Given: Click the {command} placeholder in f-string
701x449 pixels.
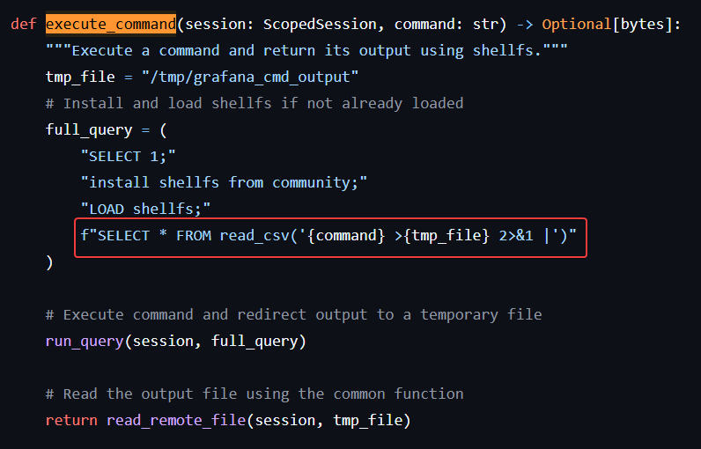Looking at the screenshot, I should click(x=346, y=235).
